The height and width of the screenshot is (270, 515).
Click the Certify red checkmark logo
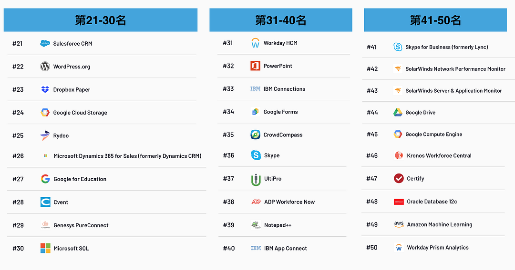coord(399,178)
